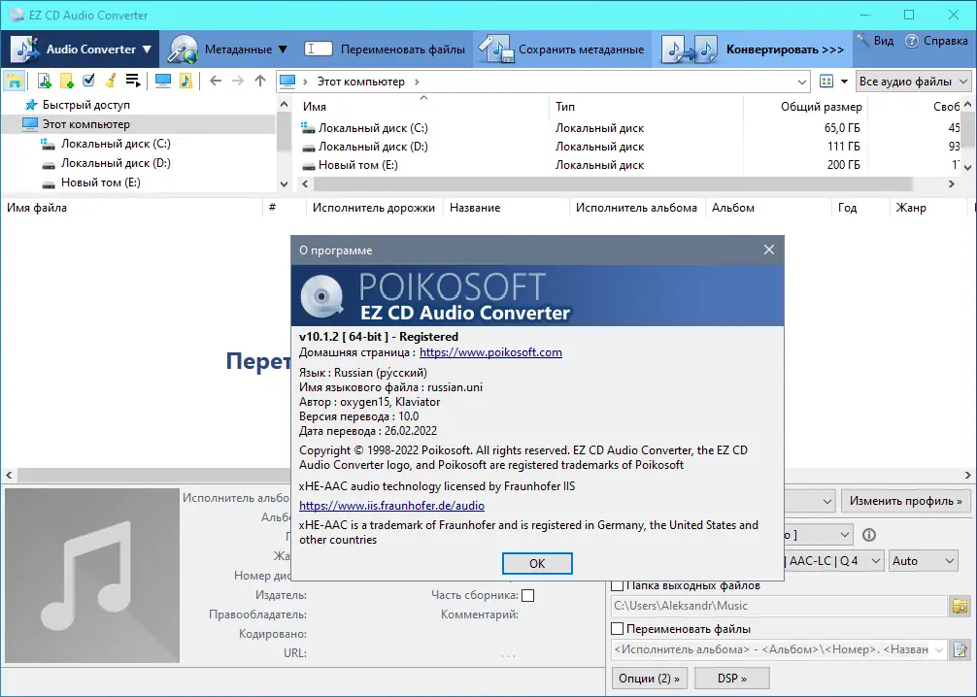Click 'Конвертировать >>>' to start conversion

coord(753,50)
